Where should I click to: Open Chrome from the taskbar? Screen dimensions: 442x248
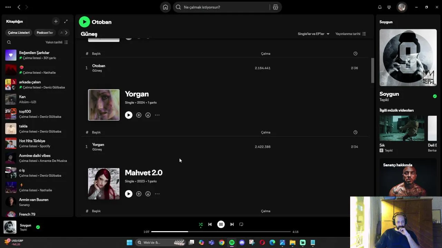pyautogui.click(x=222, y=242)
